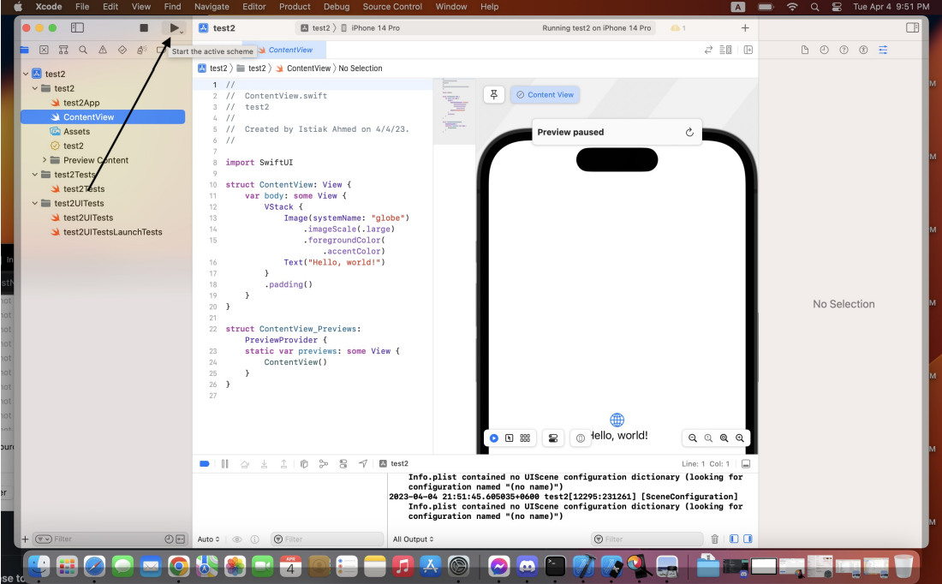
Task: Show the Issue navigator warning tab
Action: (x=103, y=50)
